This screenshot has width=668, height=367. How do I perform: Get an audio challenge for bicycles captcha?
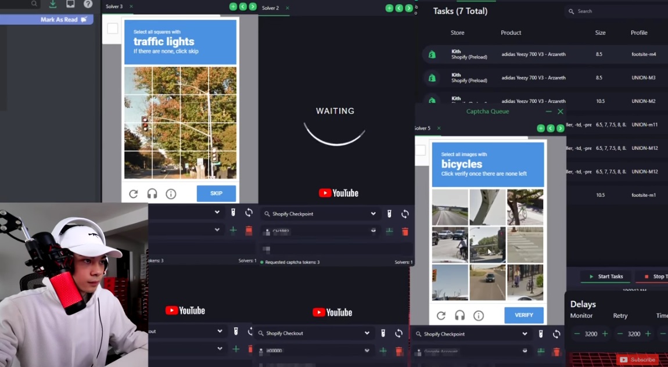(459, 315)
